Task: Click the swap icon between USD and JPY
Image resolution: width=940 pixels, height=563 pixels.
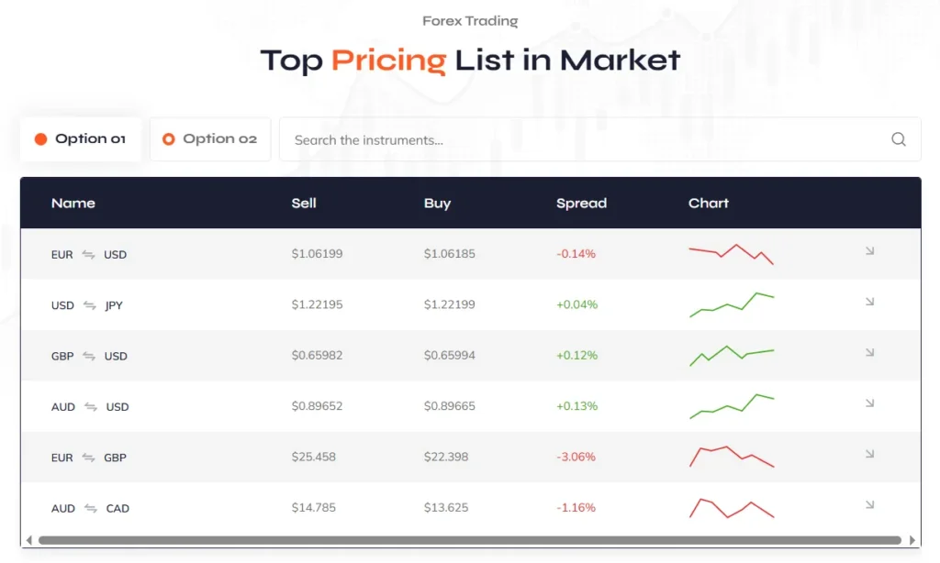Action: [x=89, y=305]
